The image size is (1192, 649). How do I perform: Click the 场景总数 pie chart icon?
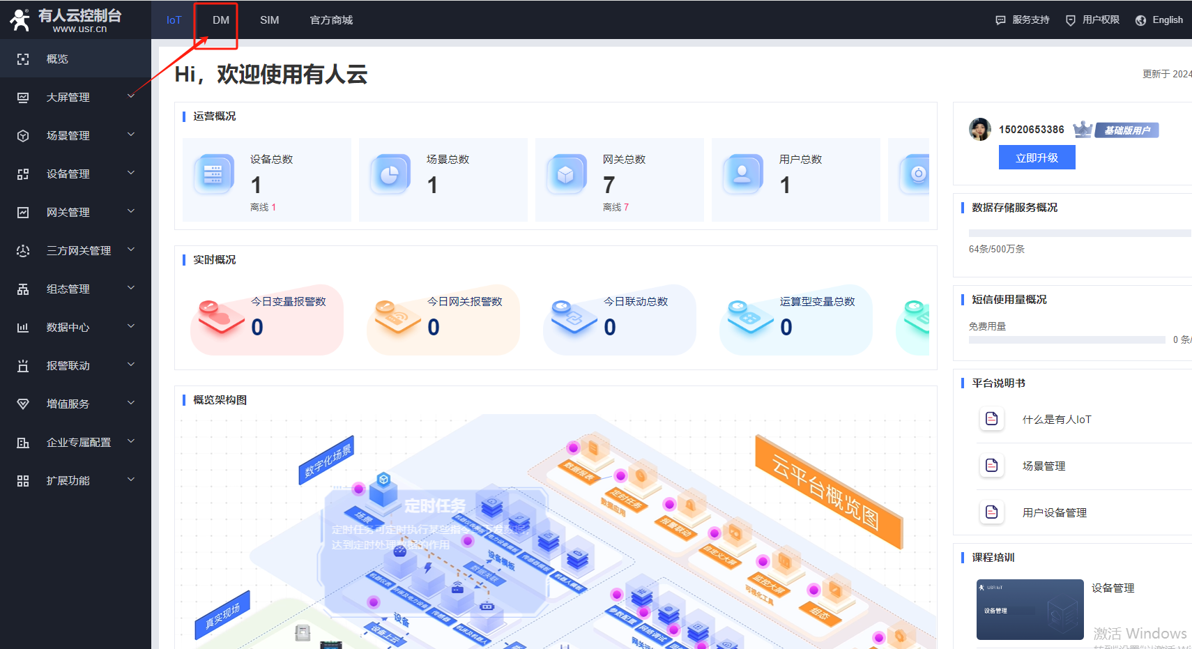pos(390,174)
